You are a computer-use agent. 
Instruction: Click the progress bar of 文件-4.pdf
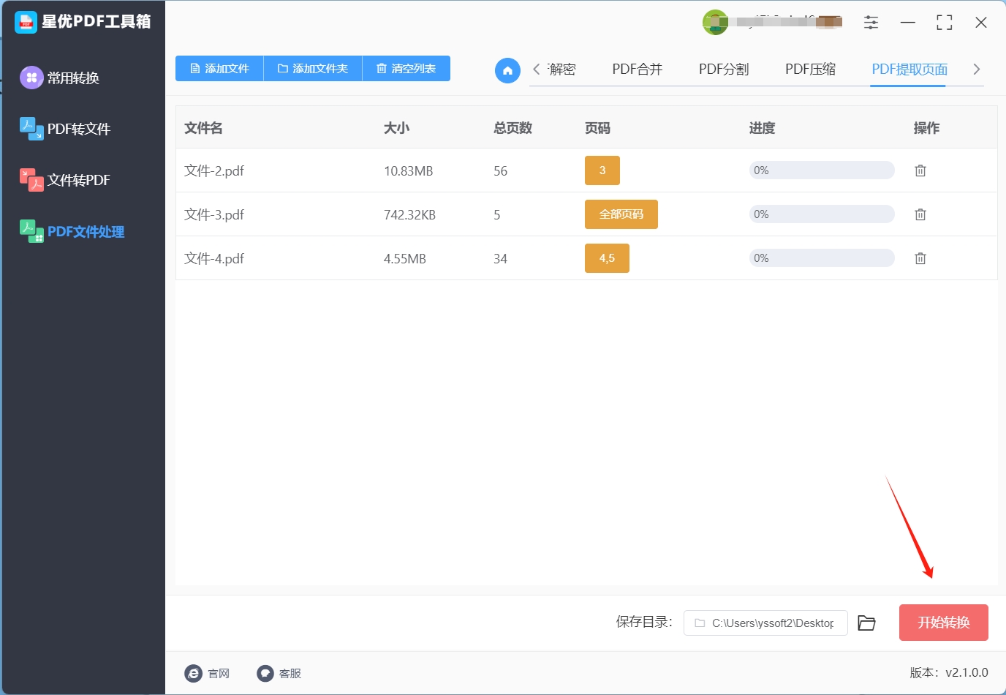(822, 258)
